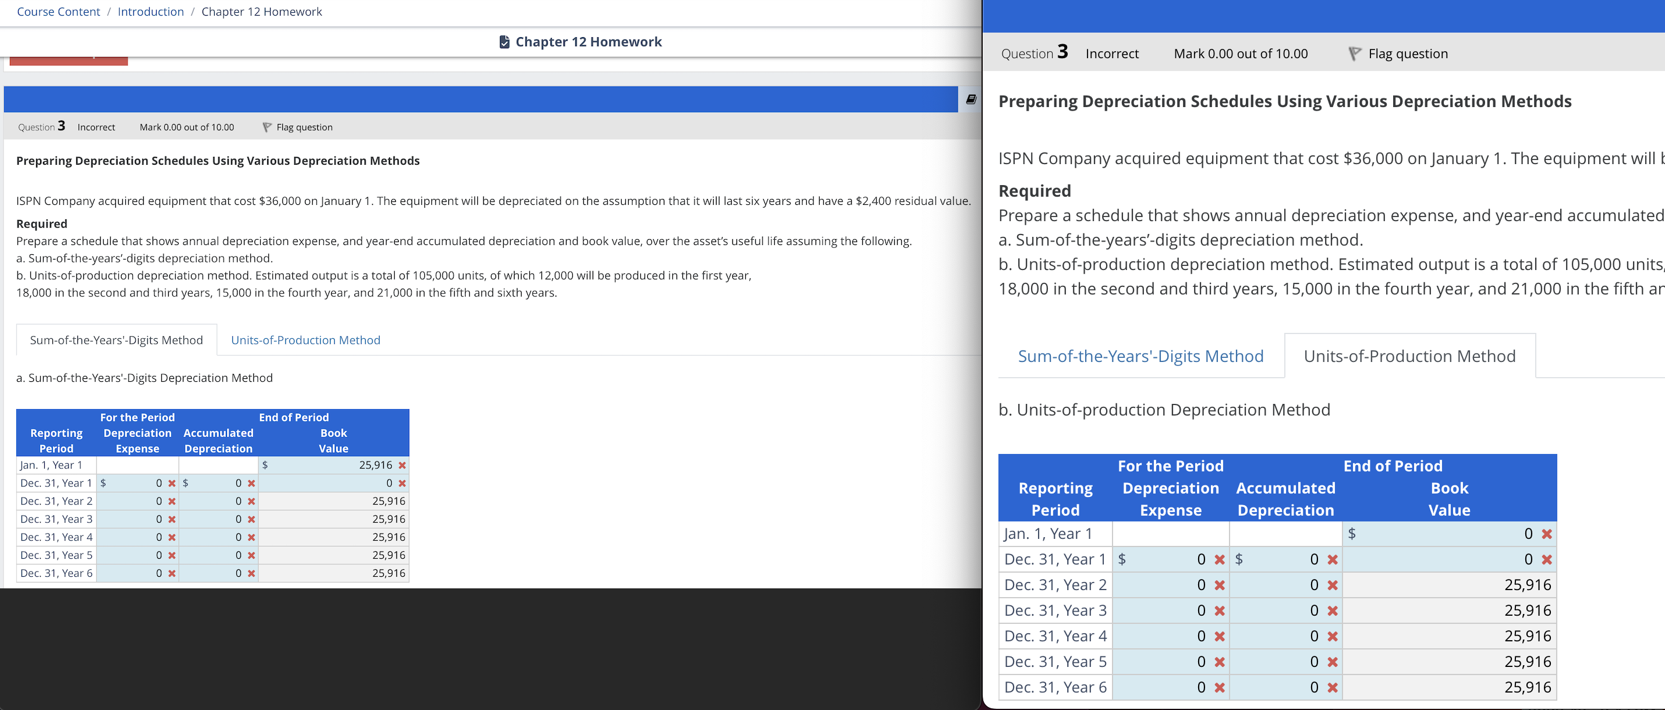Open Units-of-Production Method tab in left panel
Viewport: 1665px width, 710px height.
pos(305,340)
